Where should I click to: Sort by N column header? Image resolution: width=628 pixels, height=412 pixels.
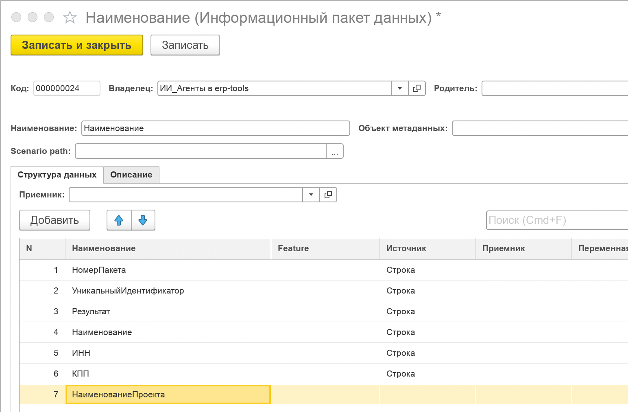click(42, 248)
